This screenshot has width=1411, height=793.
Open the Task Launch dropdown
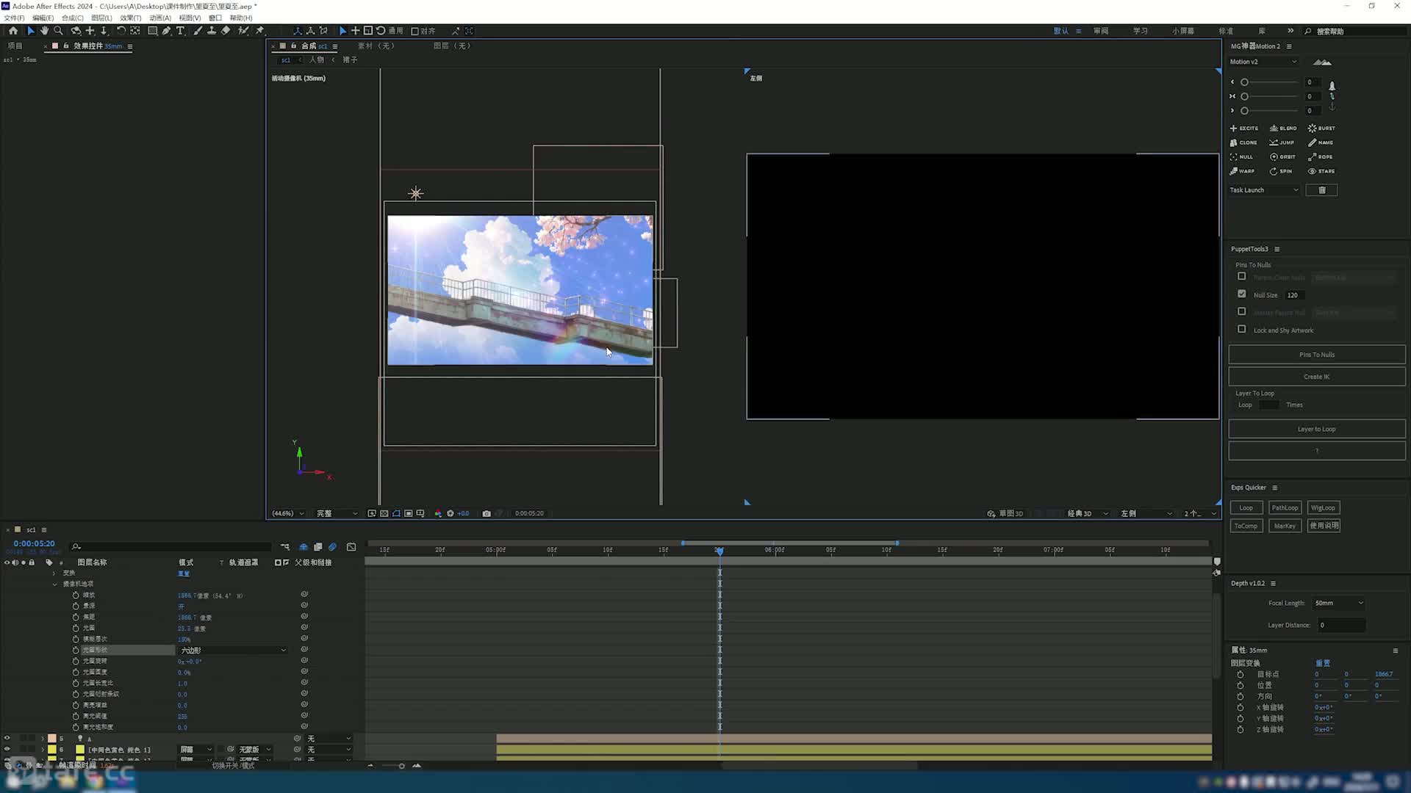1264,190
